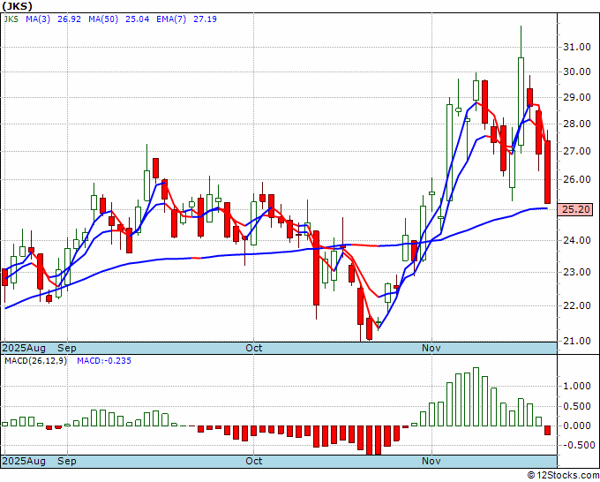This screenshot has height=482, width=600.
Task: Click the Nov label on MACD axis
Action: pos(431,461)
